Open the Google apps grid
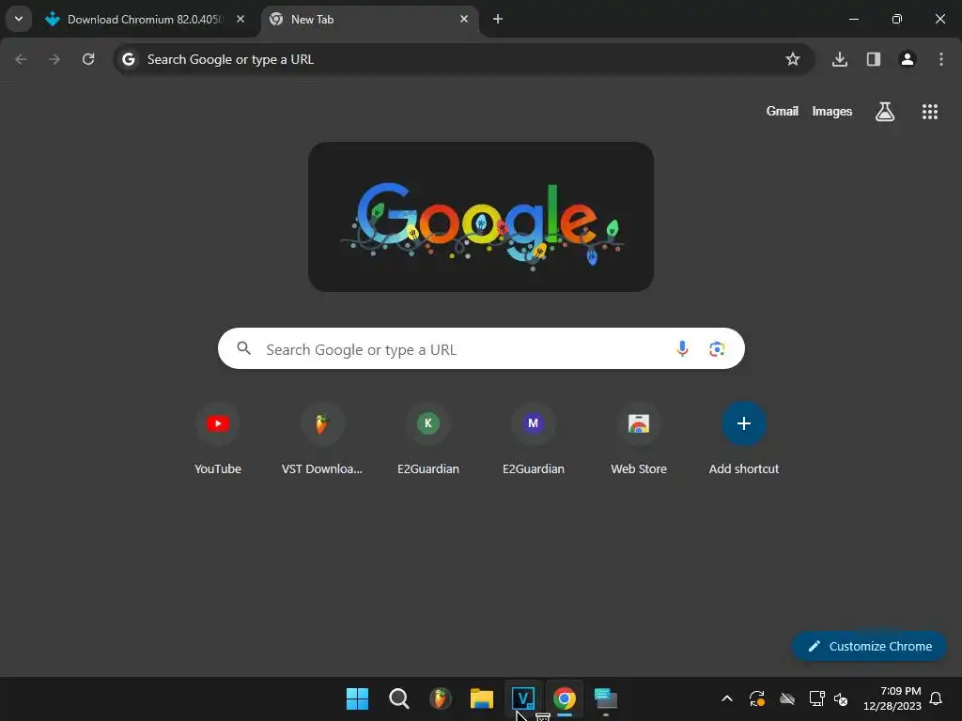 coord(929,112)
